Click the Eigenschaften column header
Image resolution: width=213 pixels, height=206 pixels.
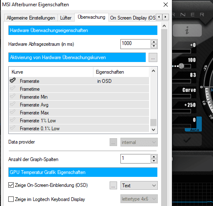[121, 72]
